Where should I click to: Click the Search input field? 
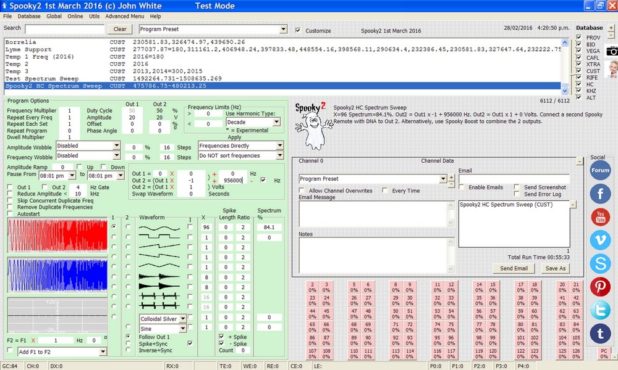65,29
